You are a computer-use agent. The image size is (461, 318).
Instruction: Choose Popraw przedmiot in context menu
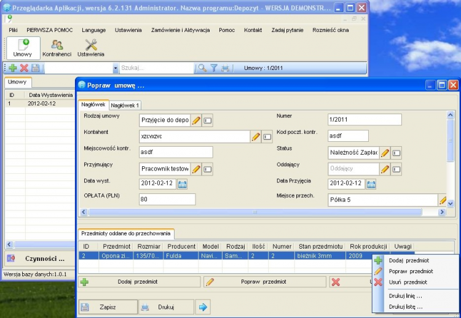click(x=411, y=271)
